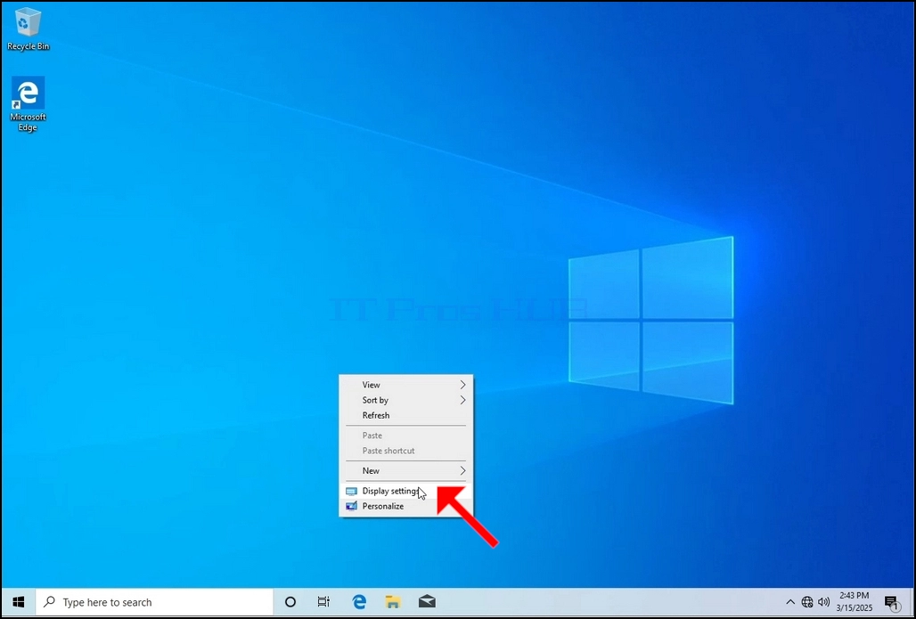This screenshot has width=916, height=619.
Task: Choose Refresh from the context menu
Action: [406, 415]
